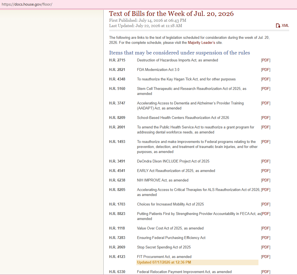Open PDF for H.R. 1118 Value Over Cost Act
Image resolution: width=297 pixels, height=275 pixels.
click(265, 228)
